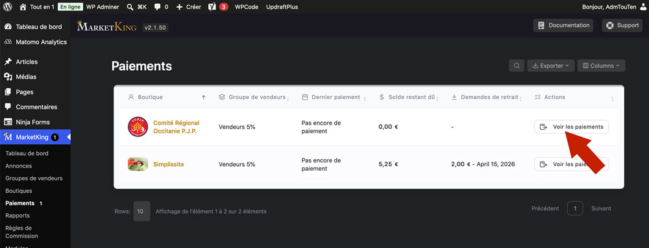Viewport: 649px width, 248px height.
Task: Open the Documentation button
Action: [563, 25]
